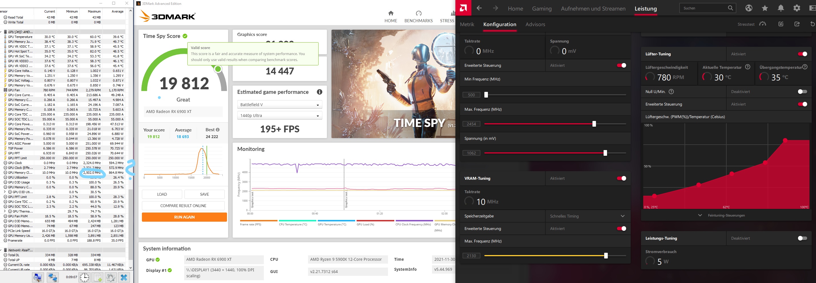Open the Schnelles Timing dropdown
Screen dimensions: 816x283
tap(588, 216)
